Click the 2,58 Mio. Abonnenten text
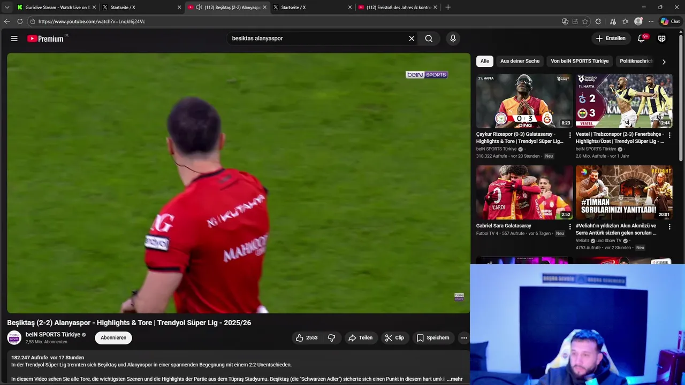Viewport: 685px width, 385px height. 47,342
